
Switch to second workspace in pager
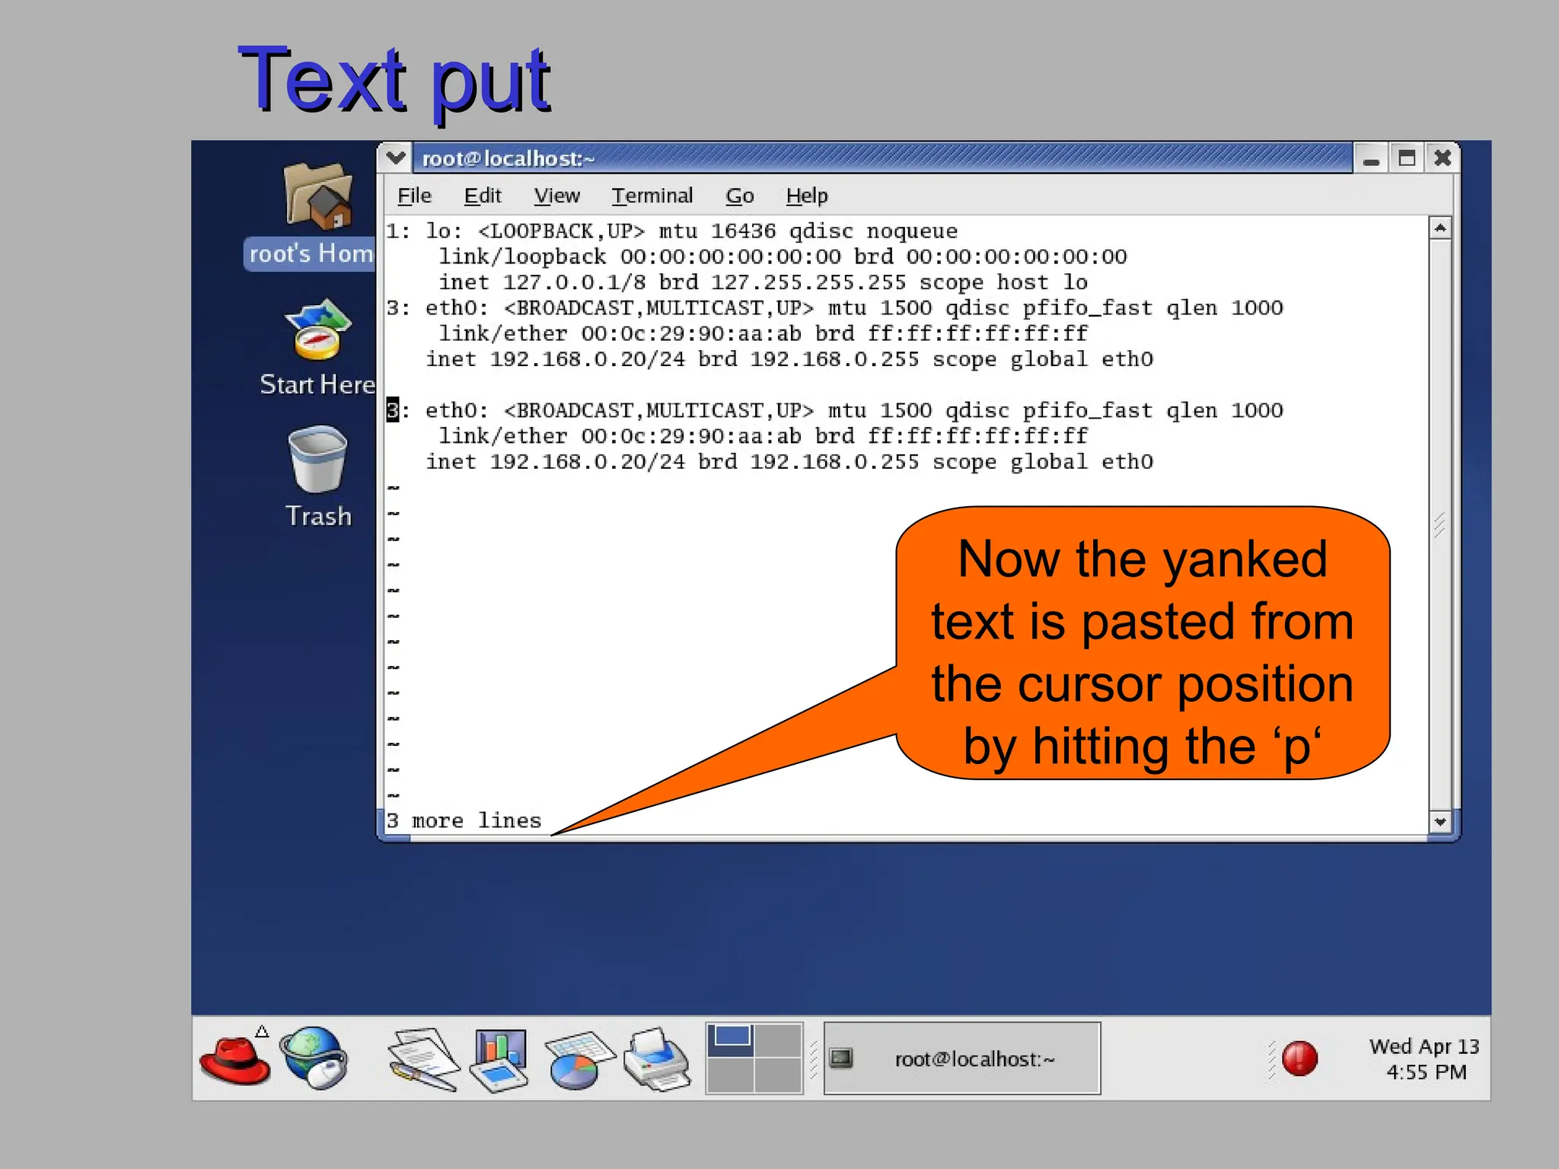(x=778, y=1040)
